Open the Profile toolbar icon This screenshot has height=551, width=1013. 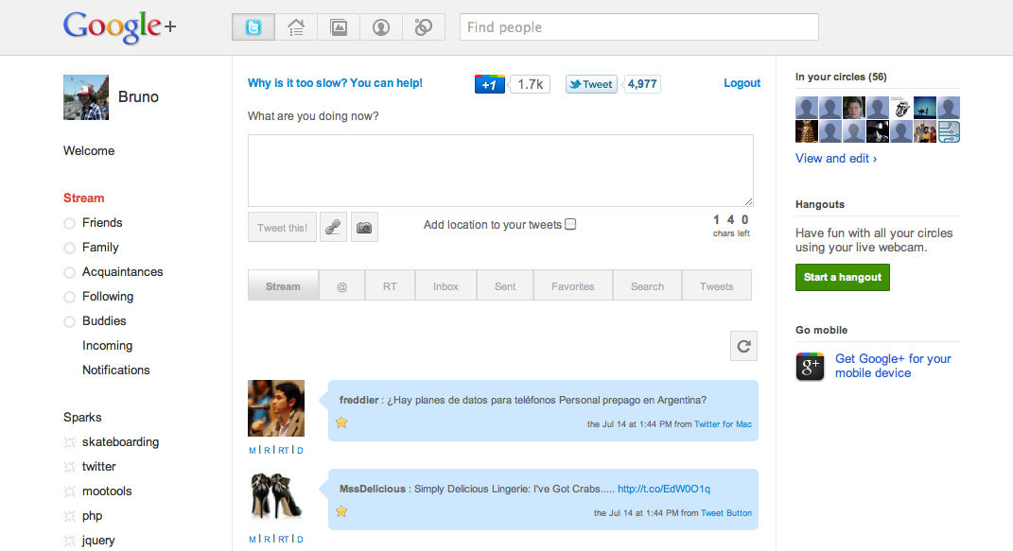click(x=381, y=27)
